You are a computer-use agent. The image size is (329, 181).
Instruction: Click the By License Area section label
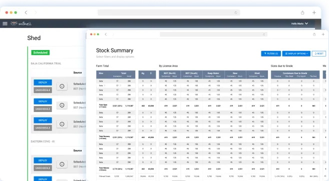click(x=168, y=66)
